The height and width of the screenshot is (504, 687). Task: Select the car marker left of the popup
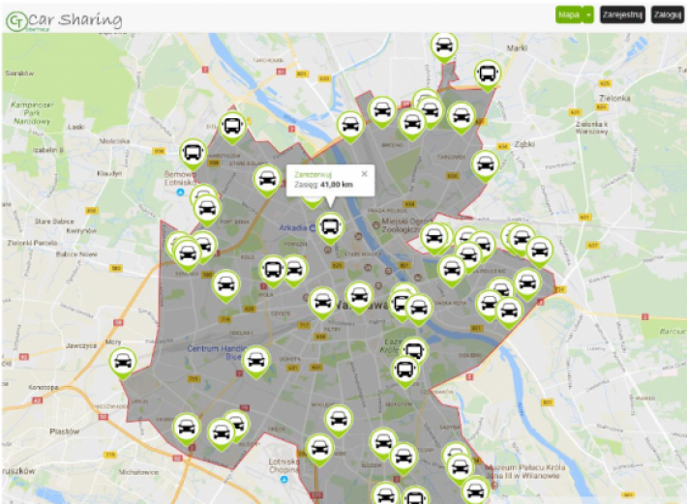[x=266, y=179]
